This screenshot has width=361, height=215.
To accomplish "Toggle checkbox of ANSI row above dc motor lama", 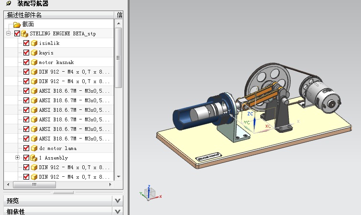I will tap(26, 139).
